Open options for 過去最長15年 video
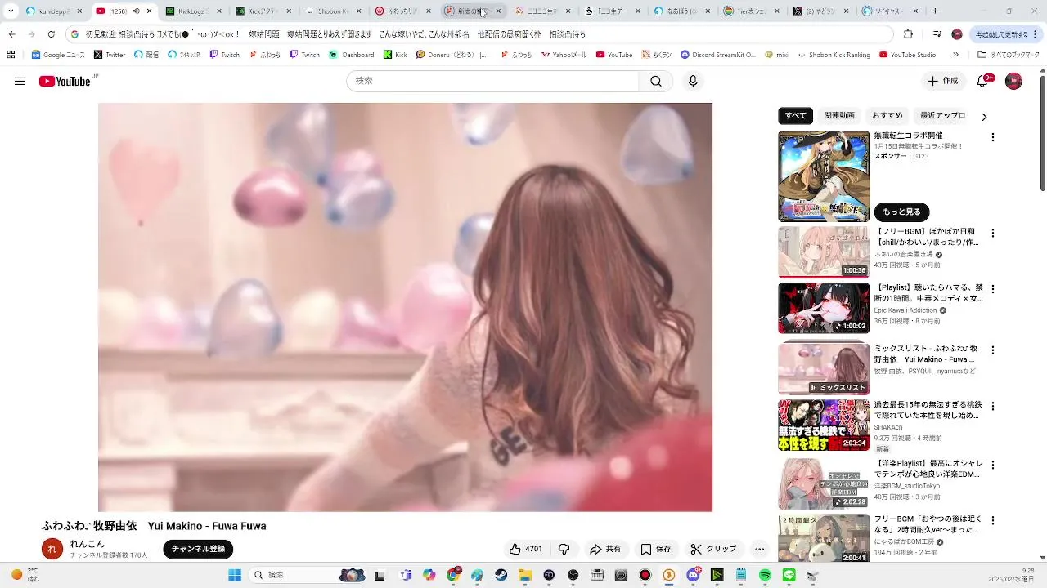Image resolution: width=1047 pixels, height=588 pixels. (993, 406)
